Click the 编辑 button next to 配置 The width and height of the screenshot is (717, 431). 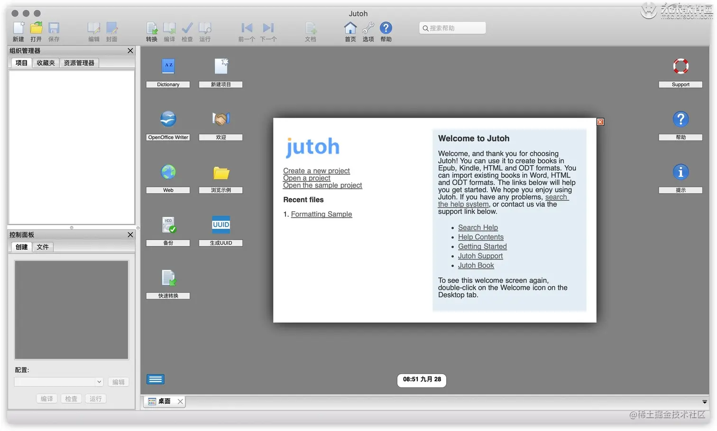tap(118, 382)
